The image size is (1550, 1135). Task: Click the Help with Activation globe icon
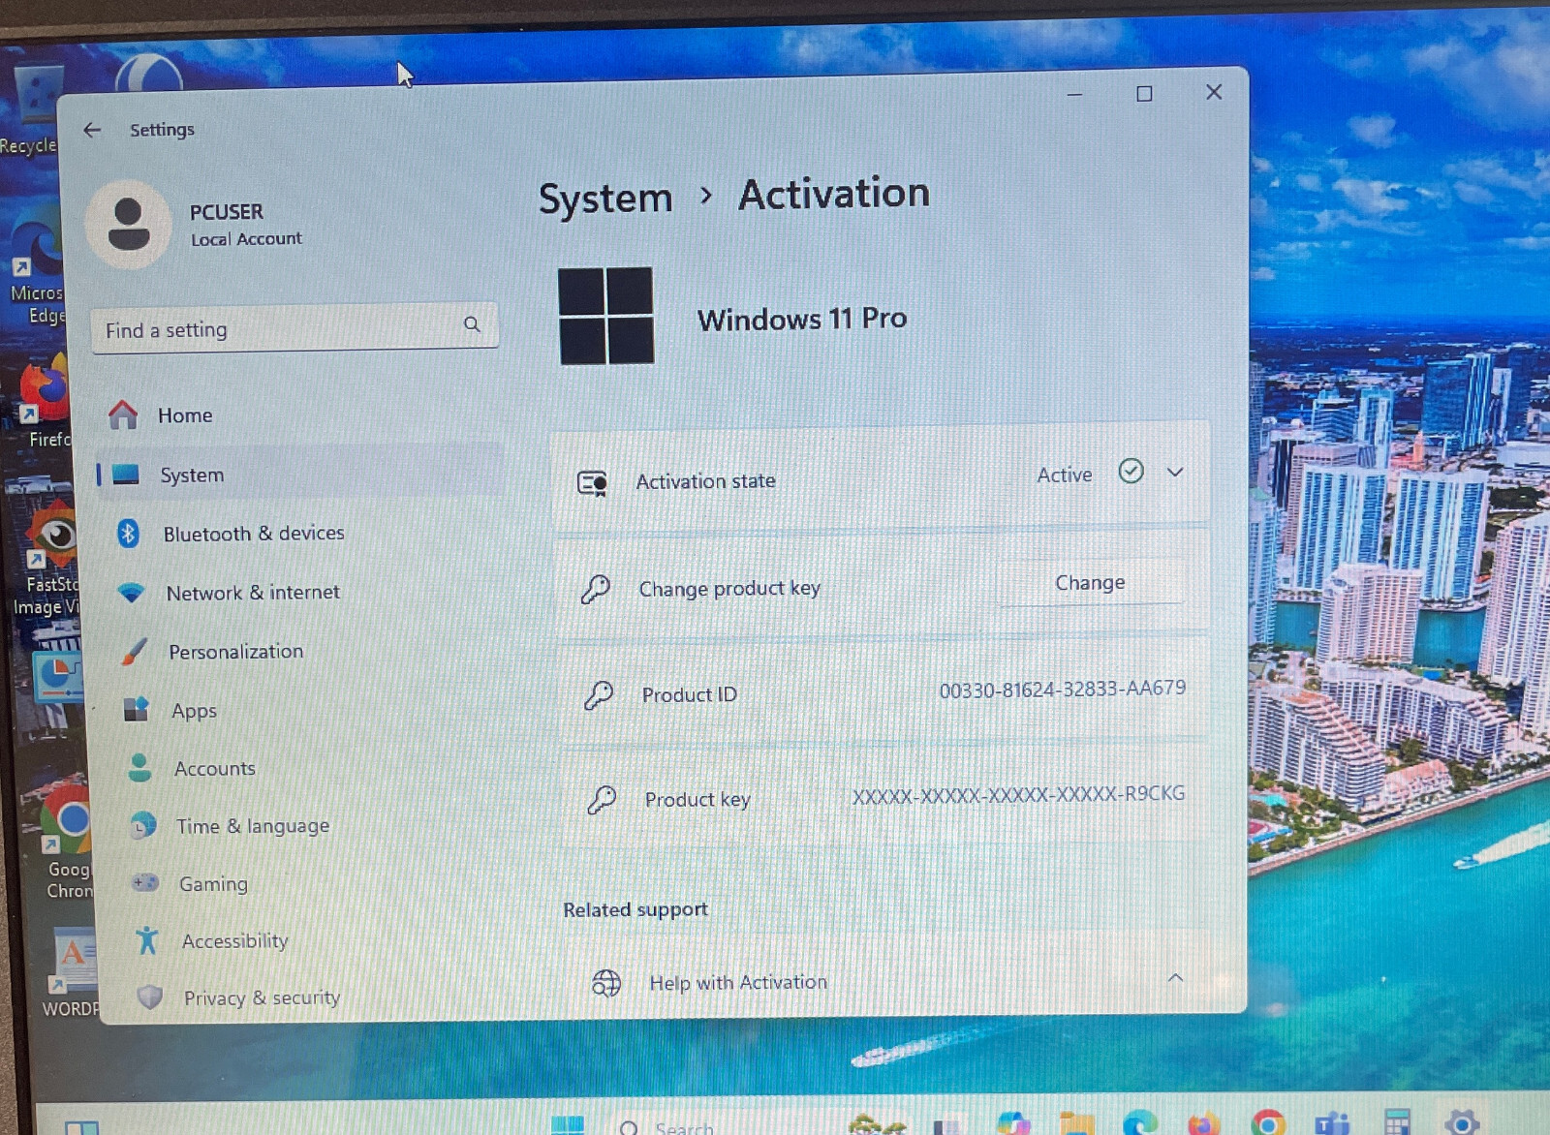coord(606,983)
